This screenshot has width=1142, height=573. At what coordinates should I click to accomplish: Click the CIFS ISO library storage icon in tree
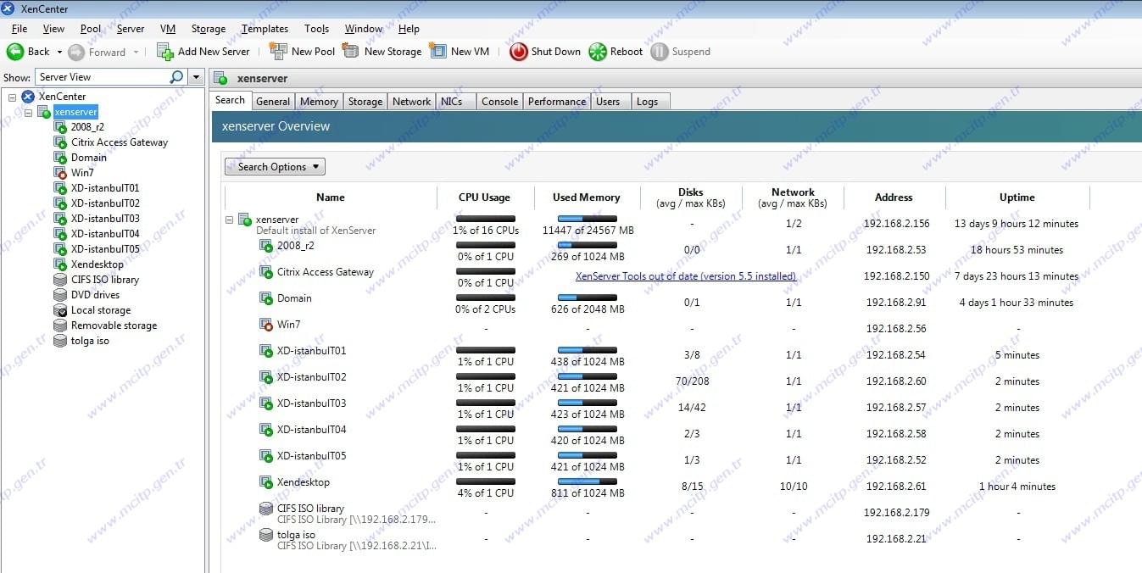[x=60, y=280]
